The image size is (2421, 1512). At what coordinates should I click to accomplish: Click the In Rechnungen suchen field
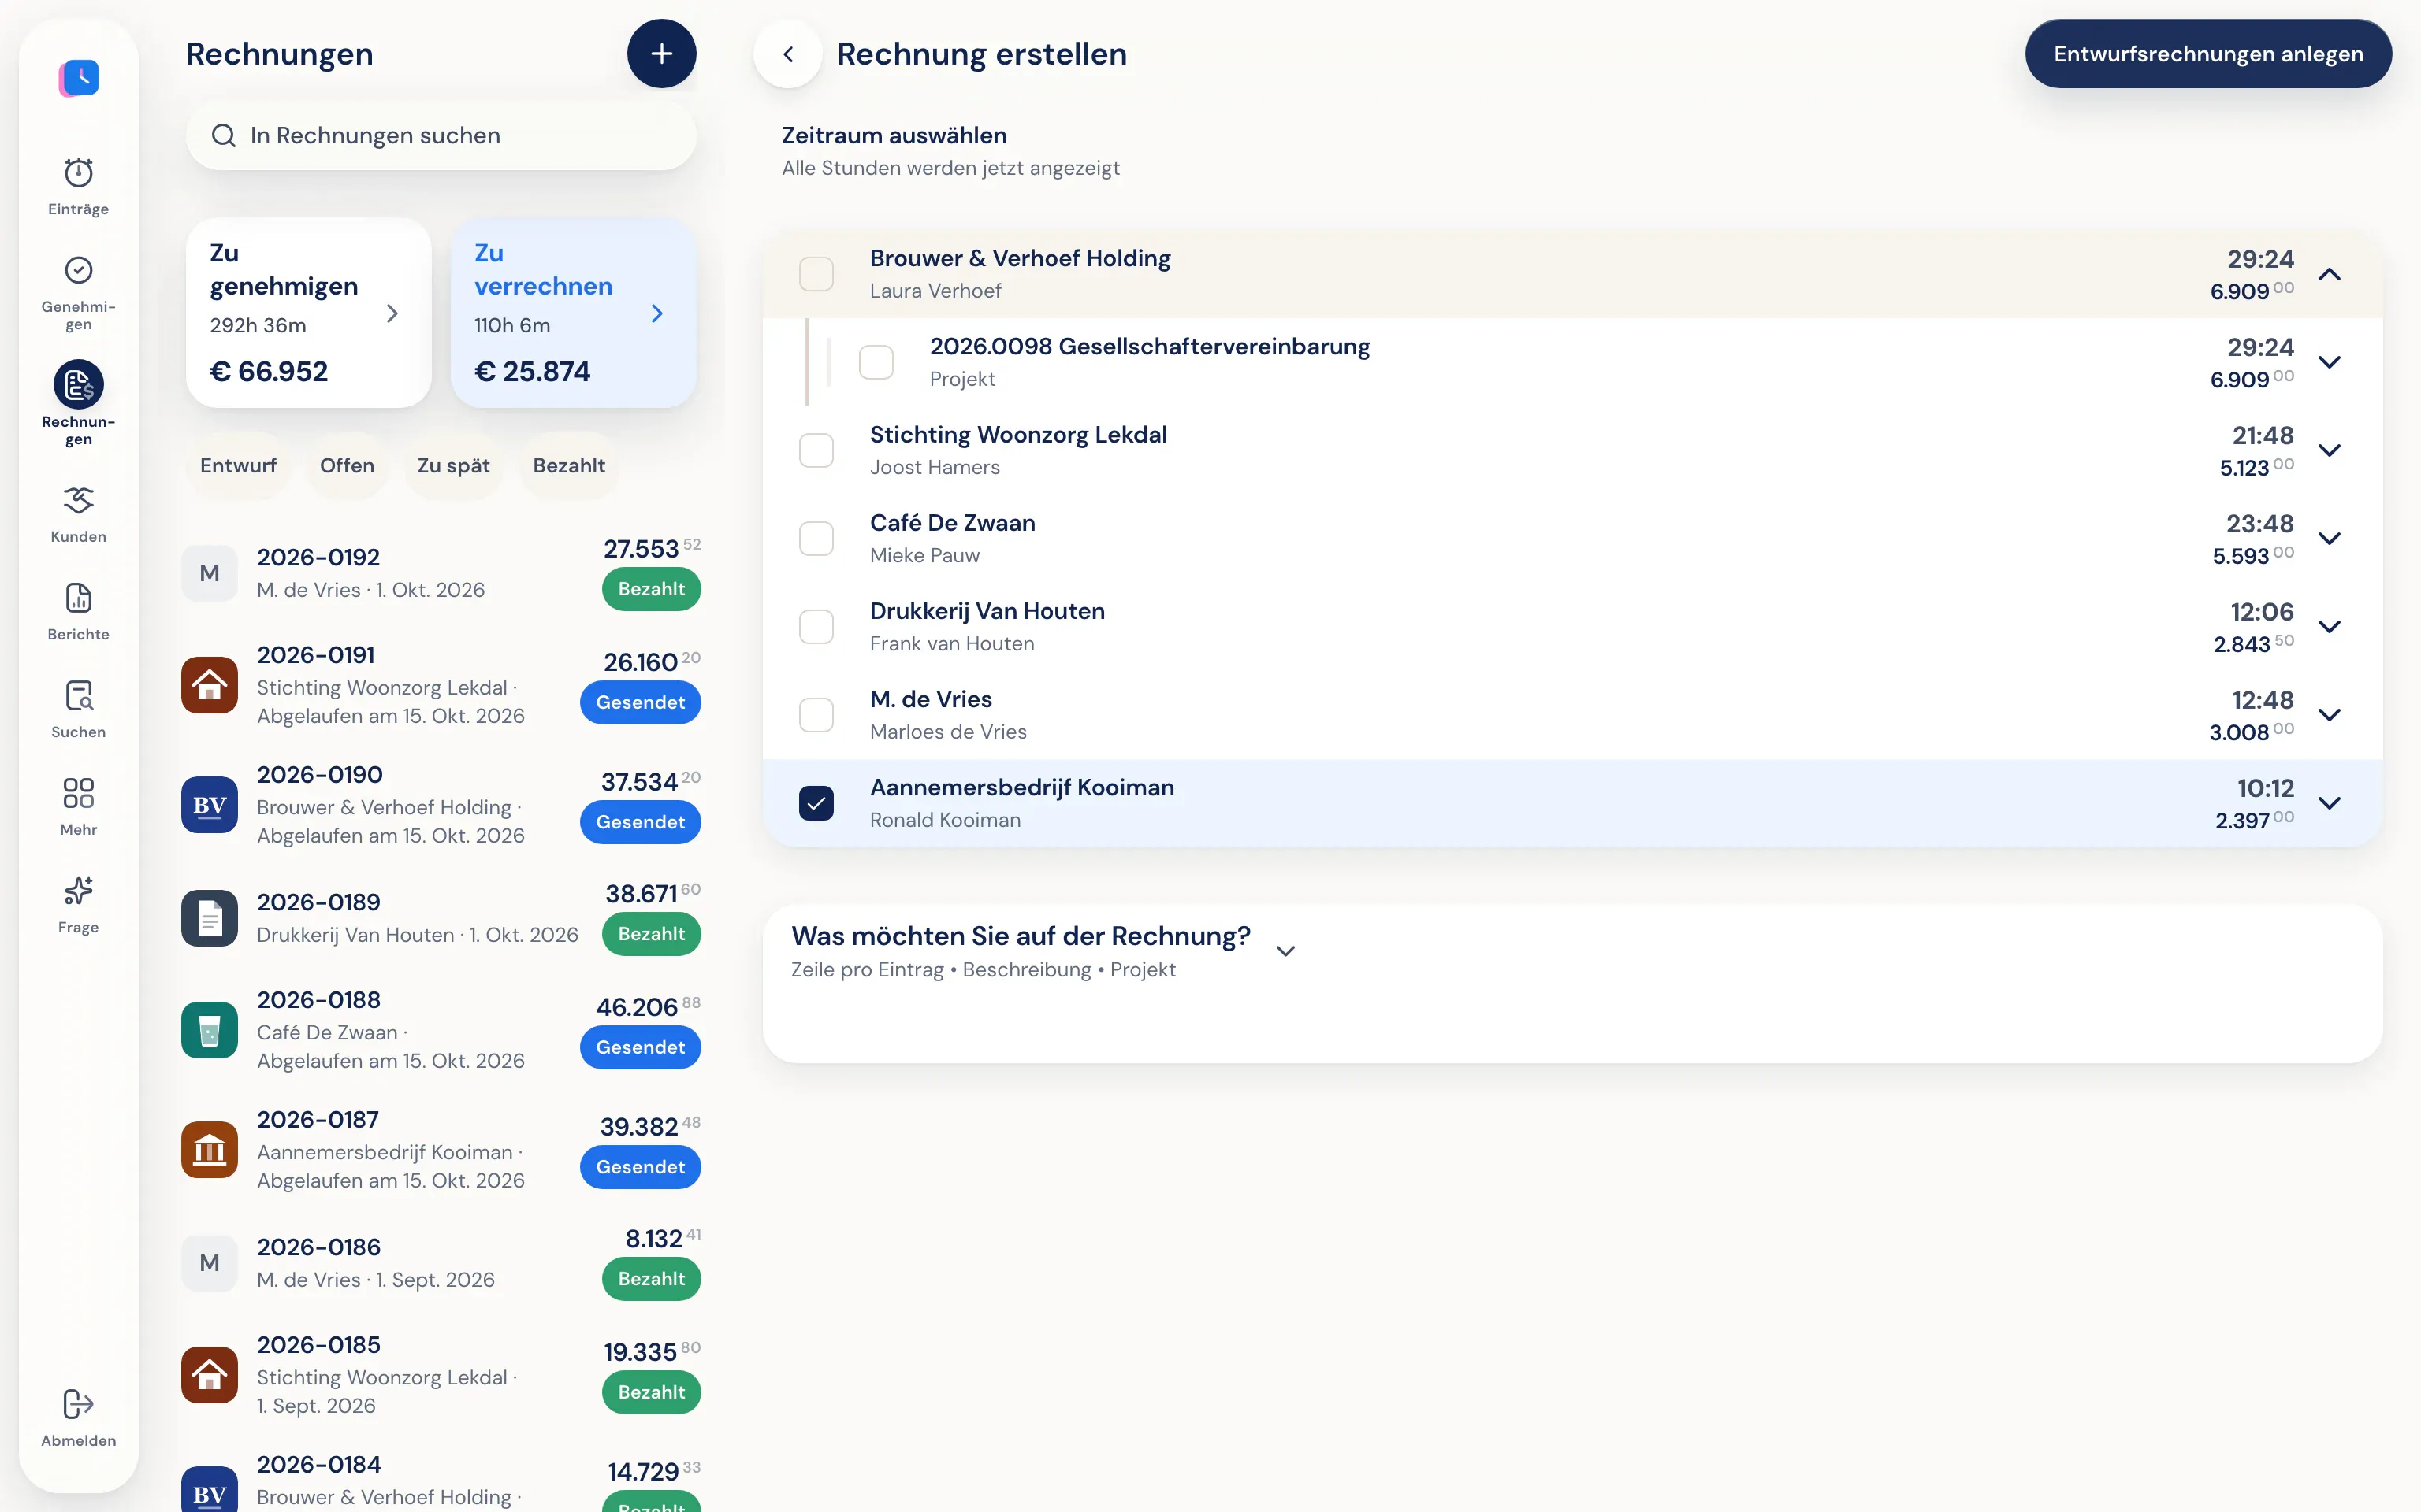441,135
